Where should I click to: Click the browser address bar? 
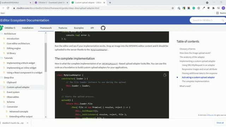click(92, 8)
